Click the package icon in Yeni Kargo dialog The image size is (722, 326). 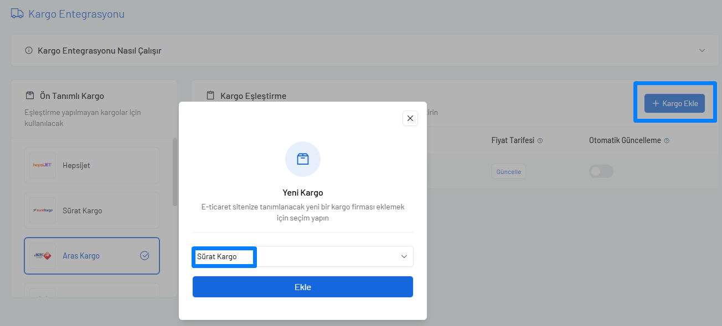pos(303,159)
